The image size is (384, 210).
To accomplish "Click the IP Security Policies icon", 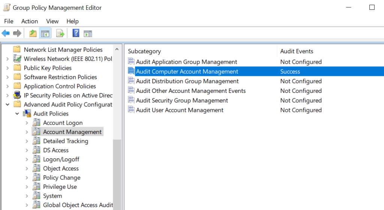I will 17,95.
